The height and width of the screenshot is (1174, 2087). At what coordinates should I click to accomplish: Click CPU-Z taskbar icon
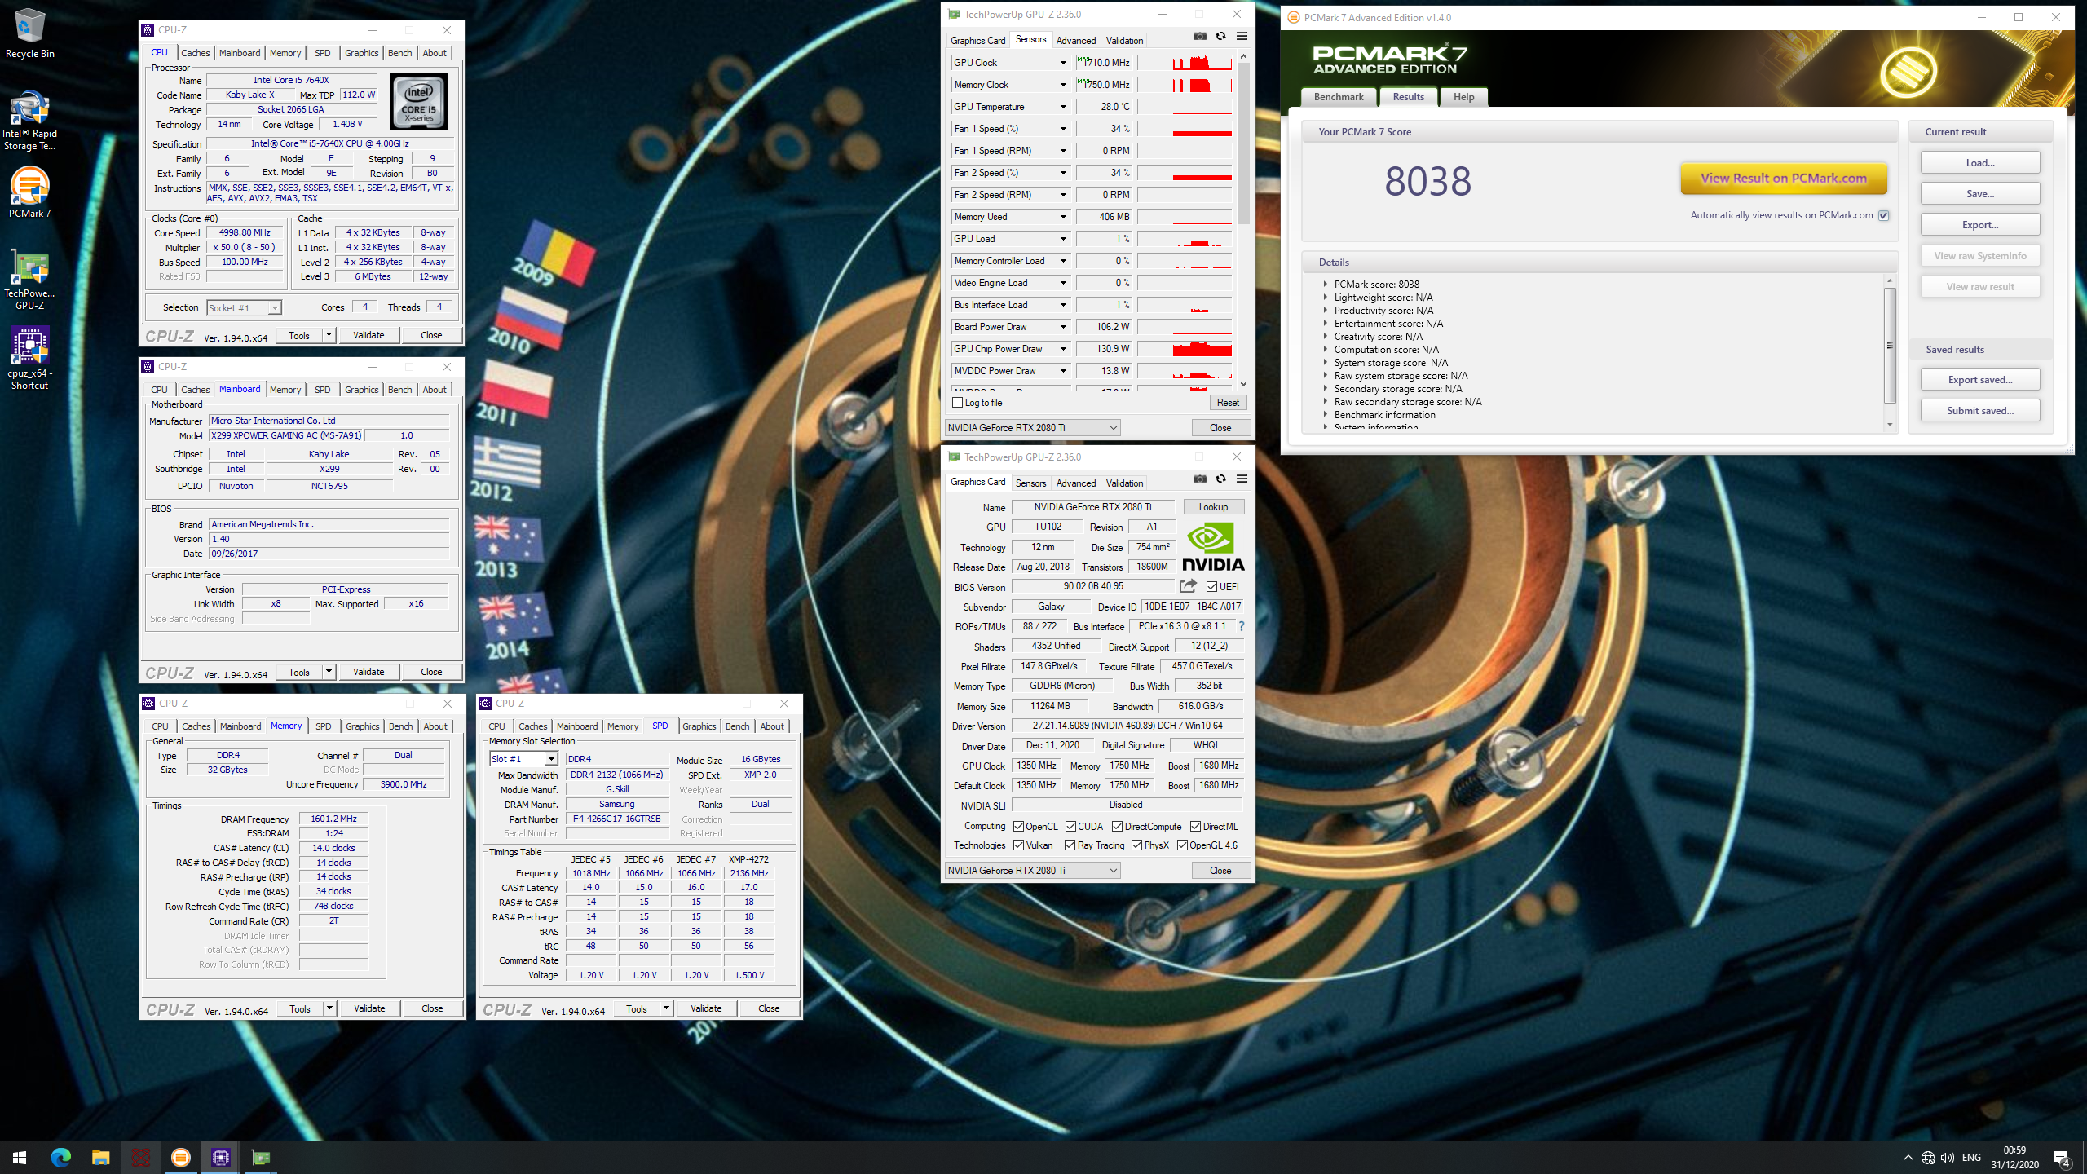221,1157
